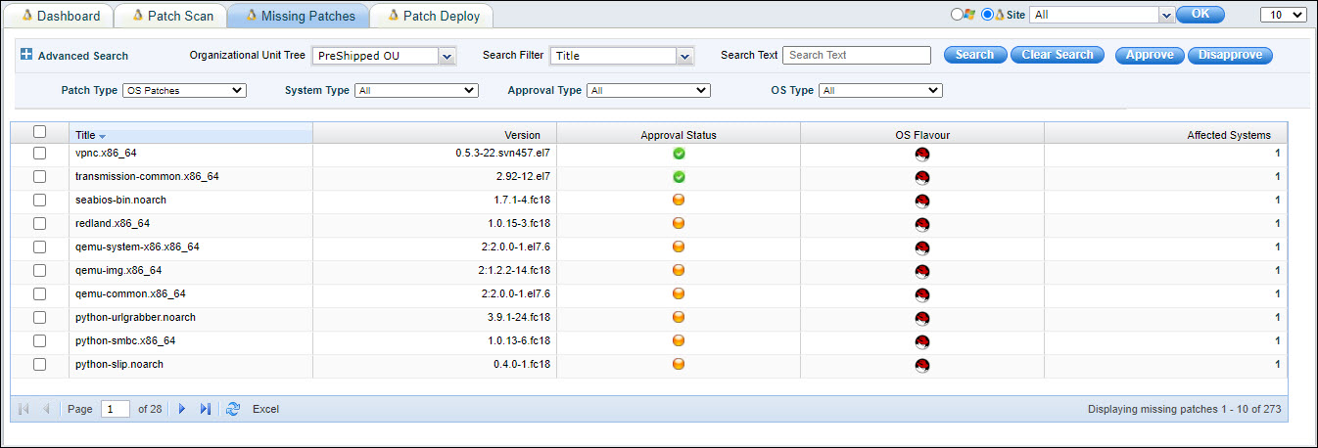1318x448 pixels.
Task: Go to first page of results
Action: click(24, 409)
